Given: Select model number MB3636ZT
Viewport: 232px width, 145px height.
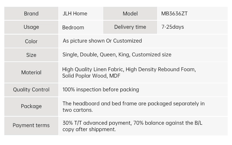Looking at the screenshot, I should [x=174, y=14].
